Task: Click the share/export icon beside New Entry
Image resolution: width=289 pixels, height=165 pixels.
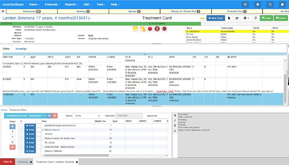Action: tap(237, 18)
